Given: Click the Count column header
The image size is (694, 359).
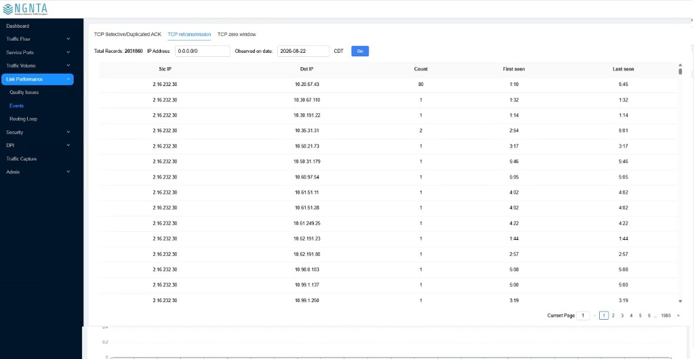Looking at the screenshot, I should (x=420, y=69).
